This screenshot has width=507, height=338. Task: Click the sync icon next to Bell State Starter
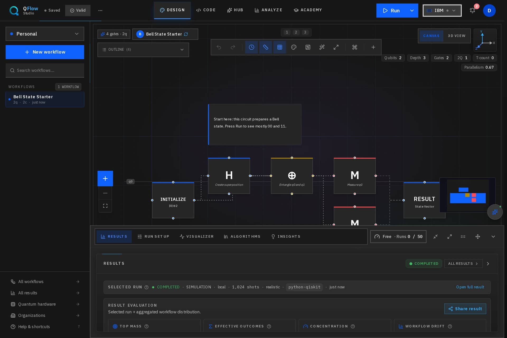pyautogui.click(x=186, y=34)
